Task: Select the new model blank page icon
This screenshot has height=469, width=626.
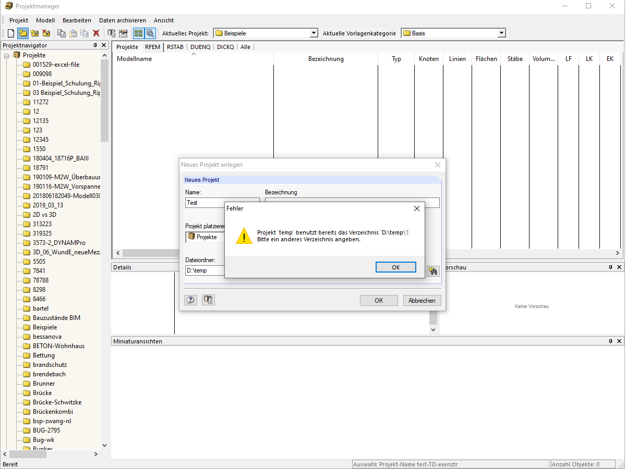Action: (10, 33)
